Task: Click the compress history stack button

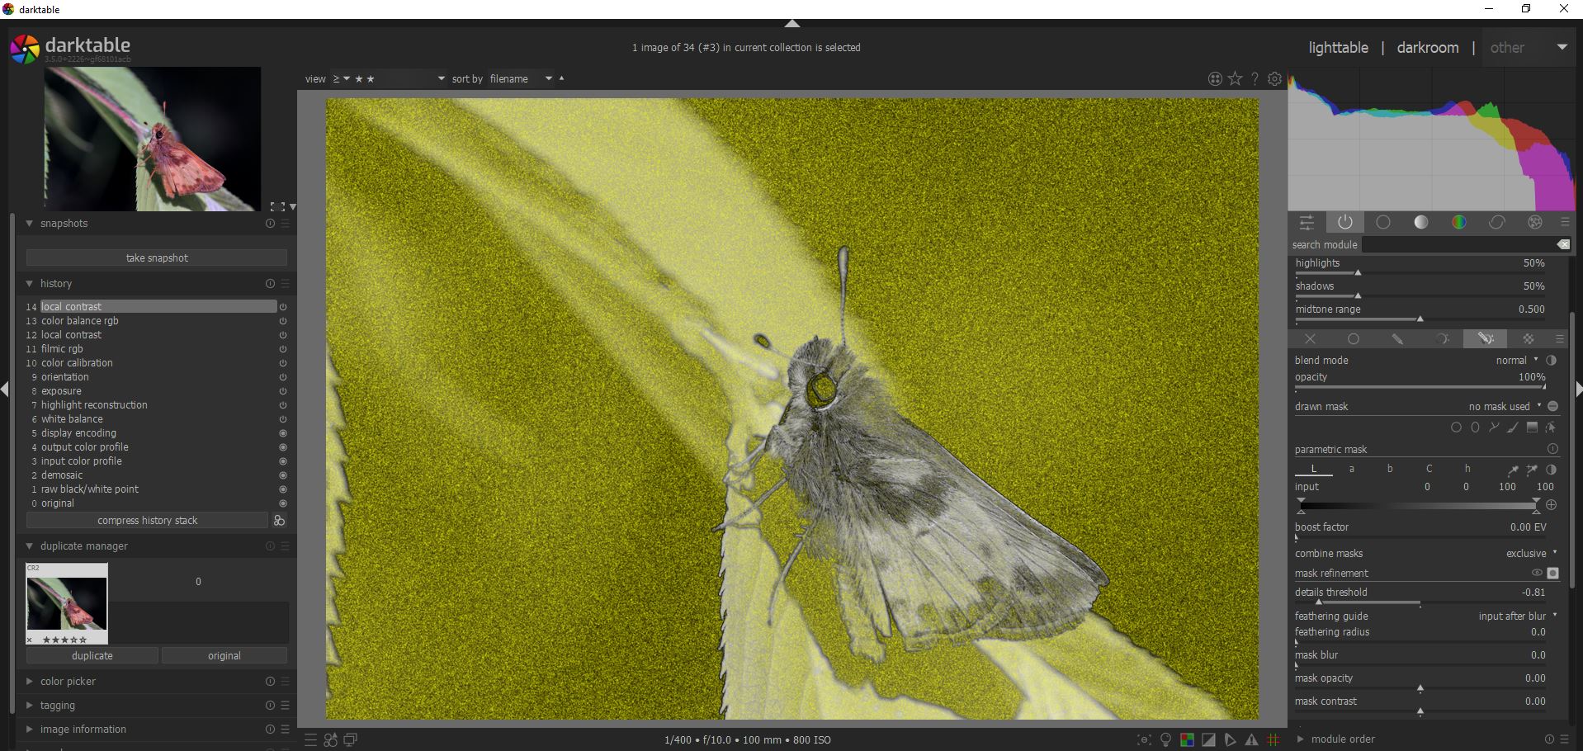Action: click(x=147, y=520)
